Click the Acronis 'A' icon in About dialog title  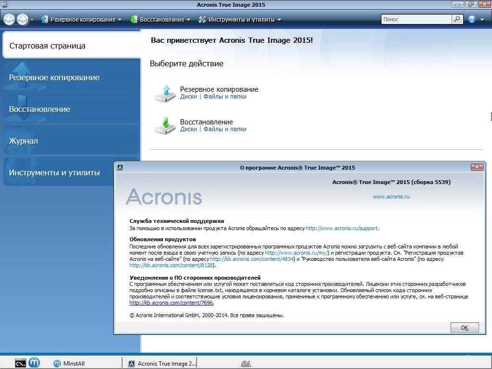coord(120,167)
